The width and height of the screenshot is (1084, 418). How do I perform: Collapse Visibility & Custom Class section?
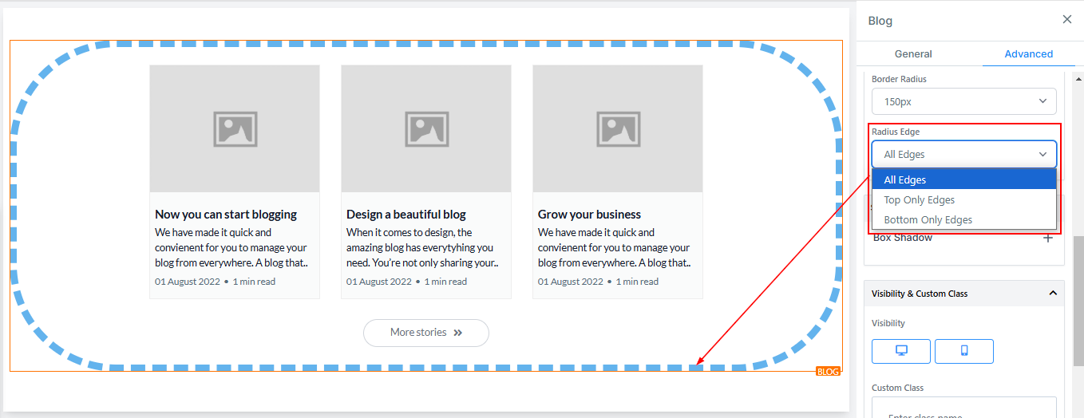click(1053, 294)
